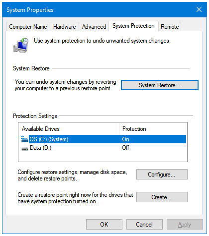Click the OS (C:) system drive icon
The height and width of the screenshot is (236, 209).
[24, 139]
